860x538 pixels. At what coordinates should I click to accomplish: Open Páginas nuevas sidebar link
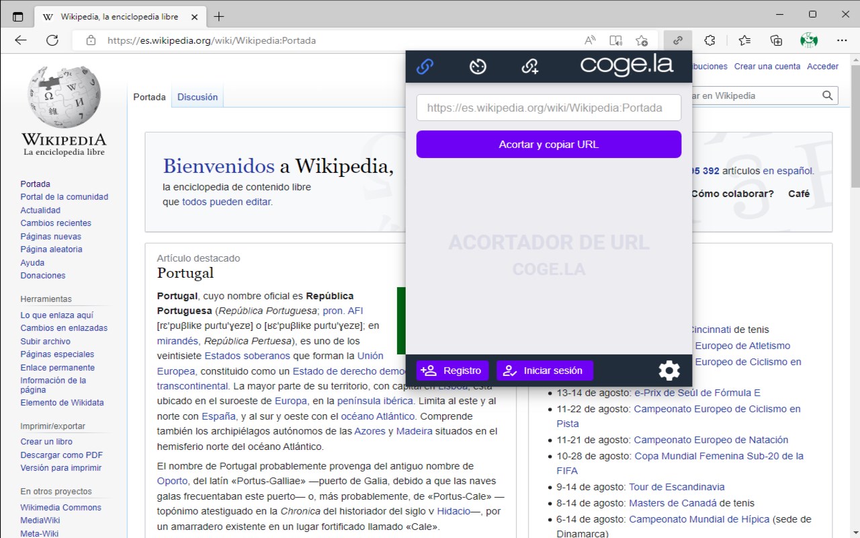pyautogui.click(x=51, y=237)
